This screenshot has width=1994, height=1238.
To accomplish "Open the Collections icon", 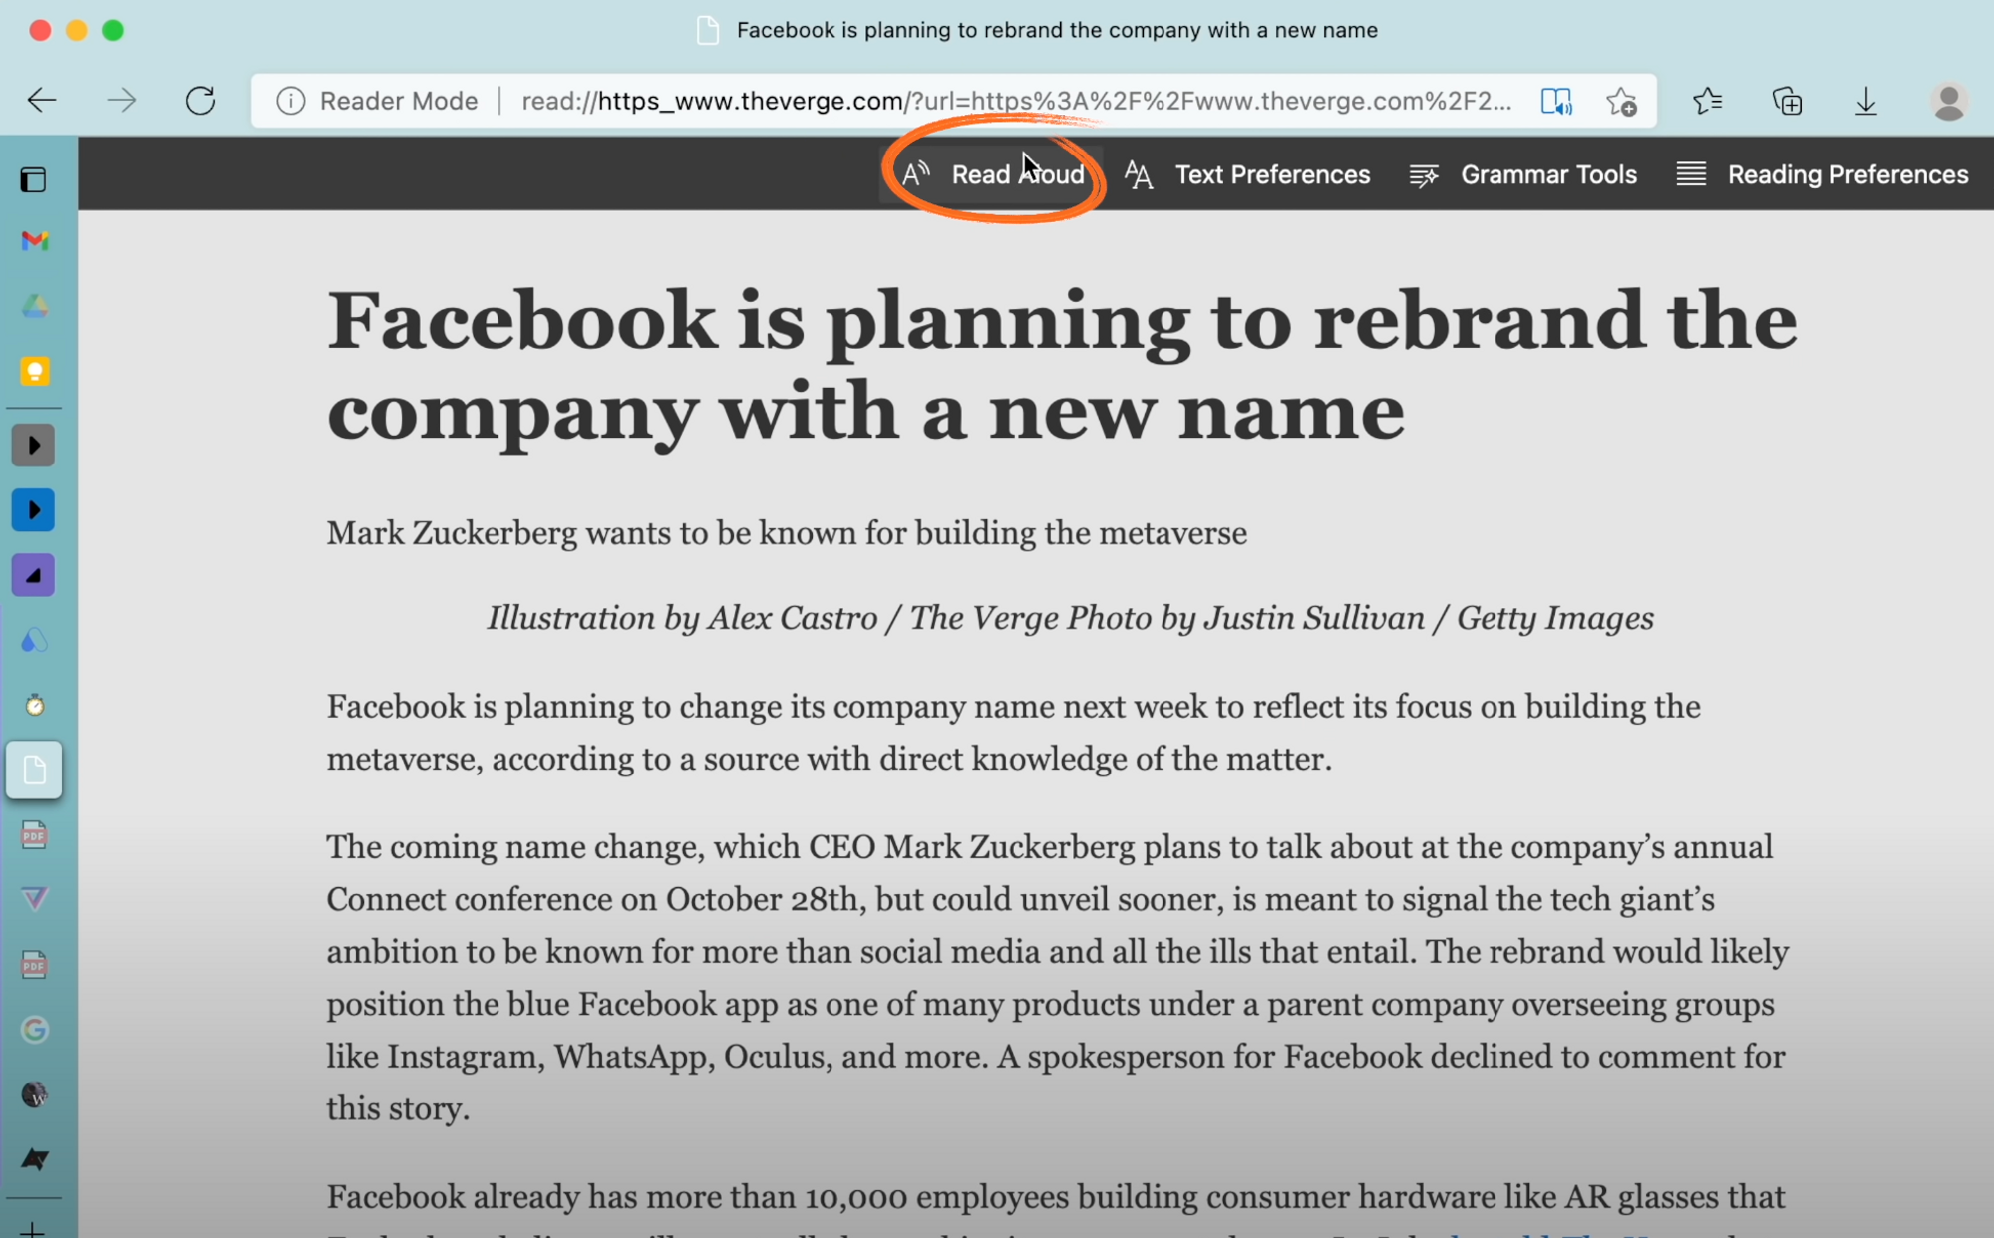I will point(1787,101).
